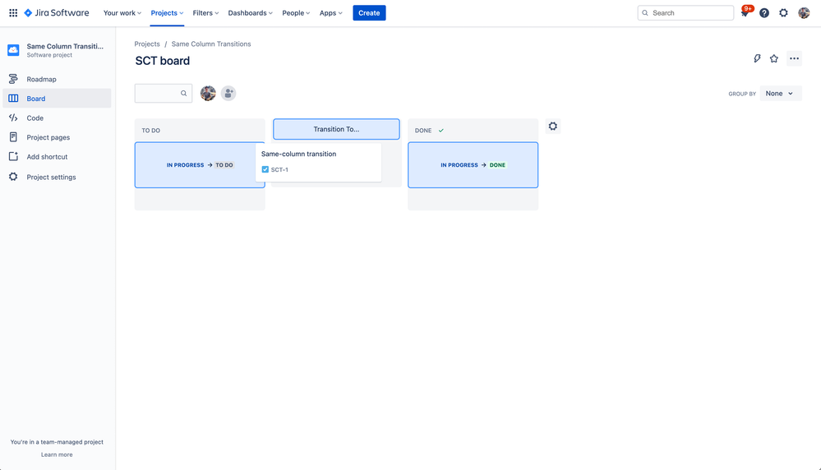Image resolution: width=821 pixels, height=470 pixels.
Task: Click the Jira Software logo
Action: [x=57, y=12]
